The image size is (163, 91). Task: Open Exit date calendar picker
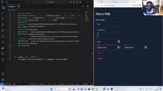pyautogui.click(x=146, y=48)
